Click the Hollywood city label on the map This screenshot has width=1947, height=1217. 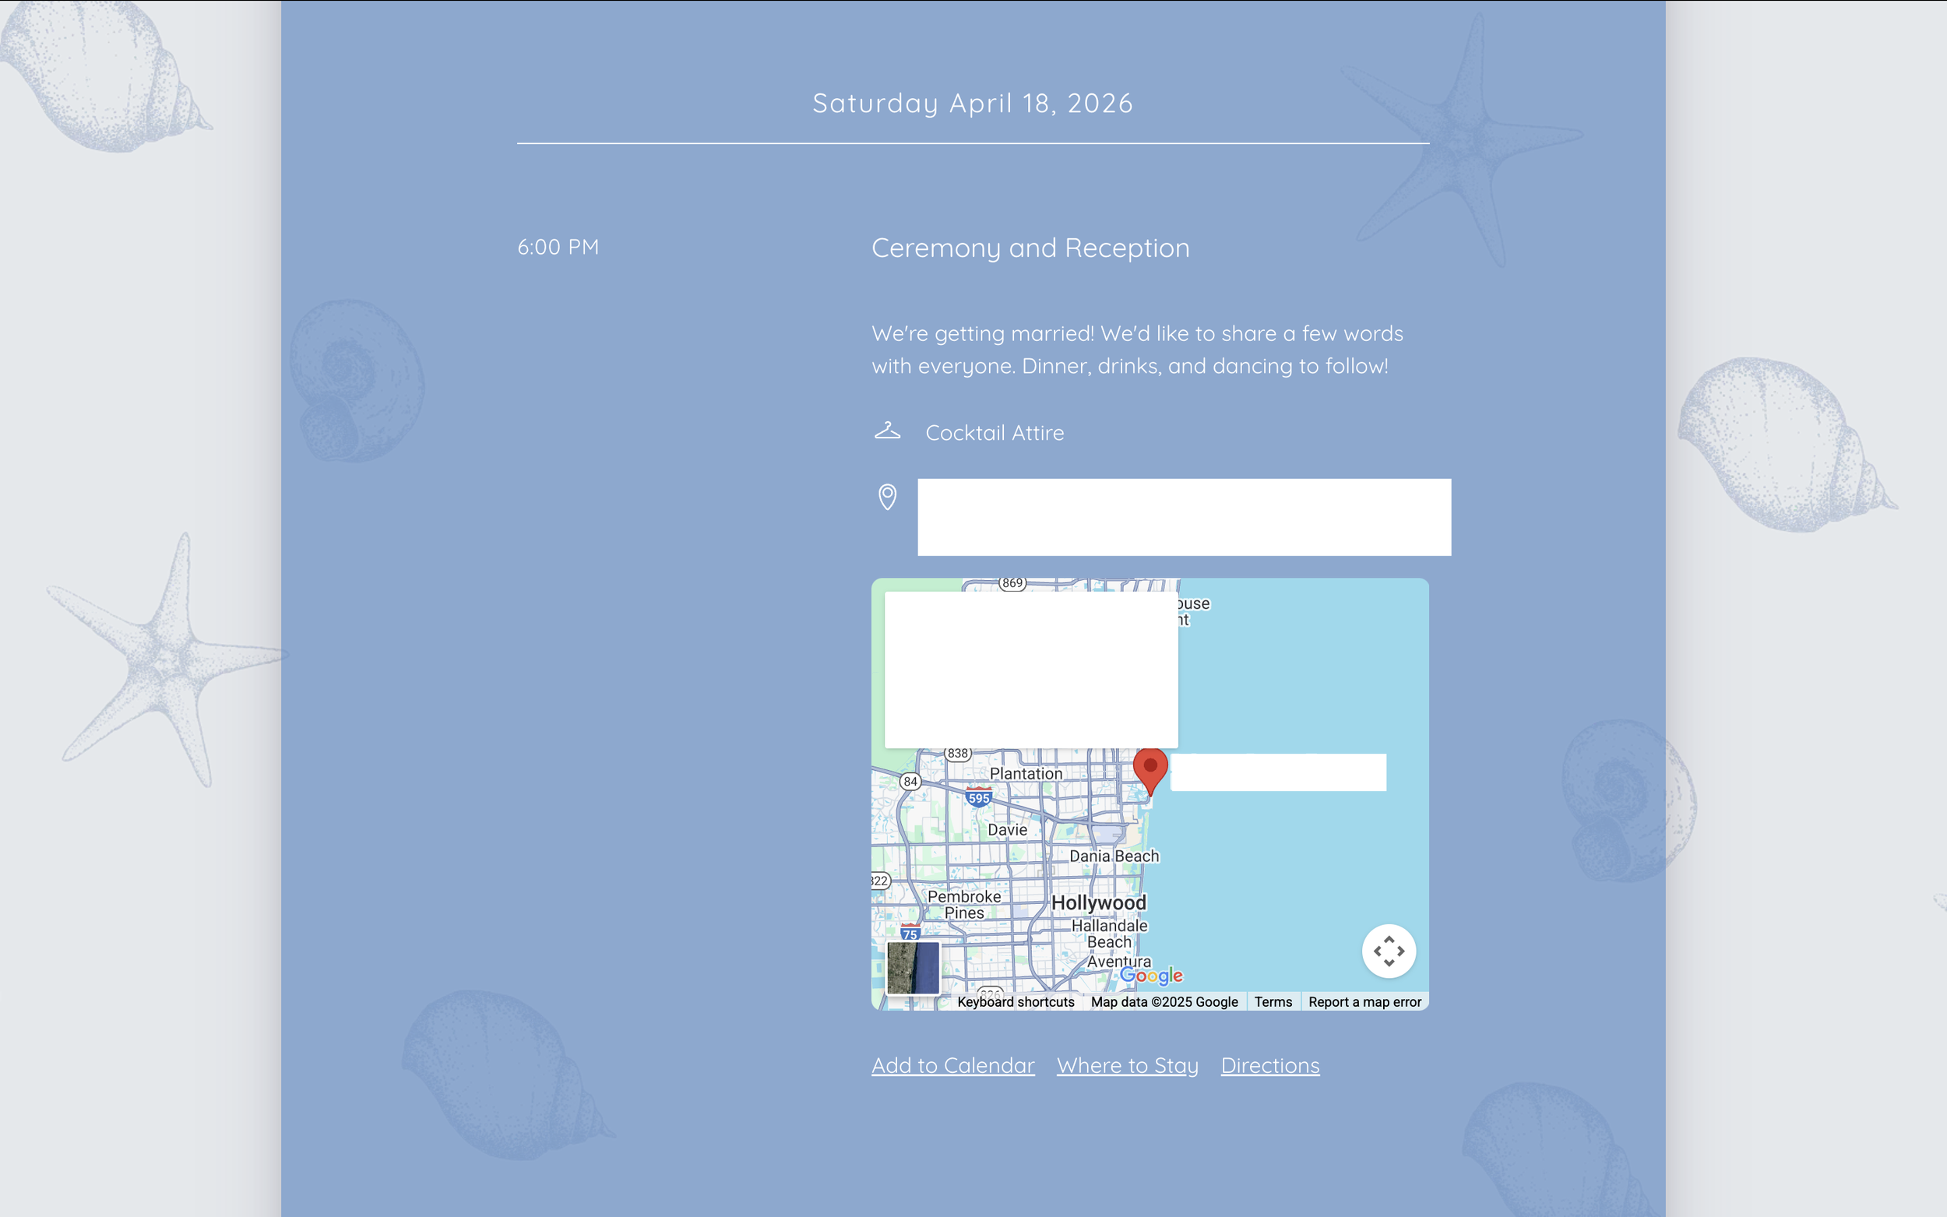[x=1099, y=902]
